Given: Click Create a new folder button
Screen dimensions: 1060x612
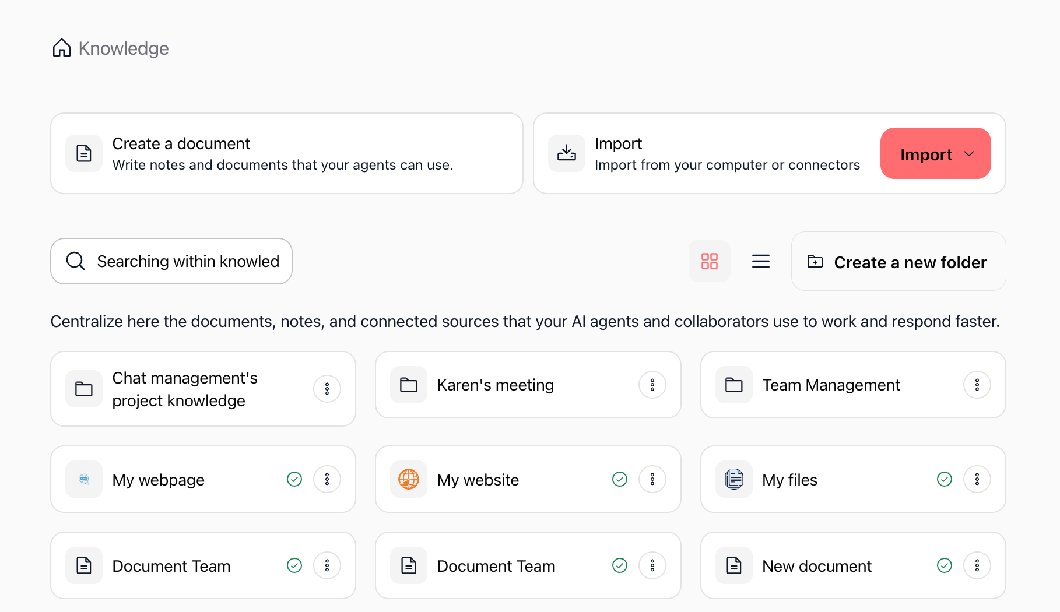Looking at the screenshot, I should 898,262.
